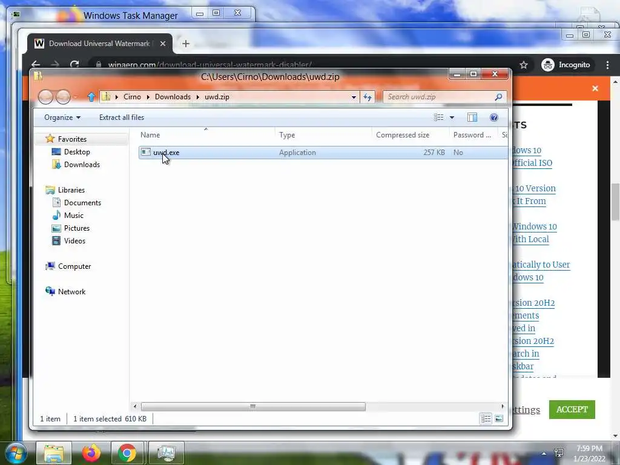620x465 pixels.
Task: Click the Cirno breadcrumb segment
Action: [132, 97]
